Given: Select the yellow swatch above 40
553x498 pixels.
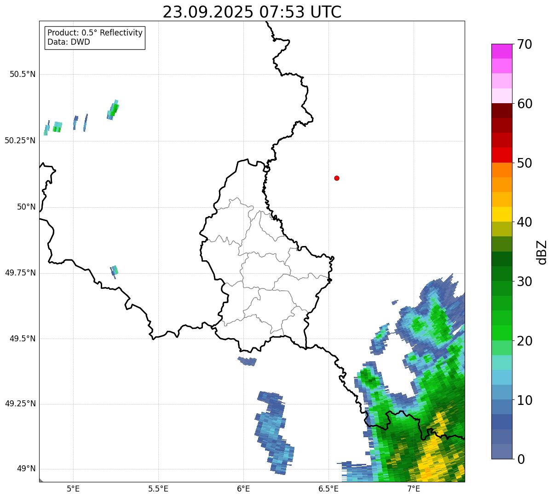Looking at the screenshot, I should coord(502,214).
